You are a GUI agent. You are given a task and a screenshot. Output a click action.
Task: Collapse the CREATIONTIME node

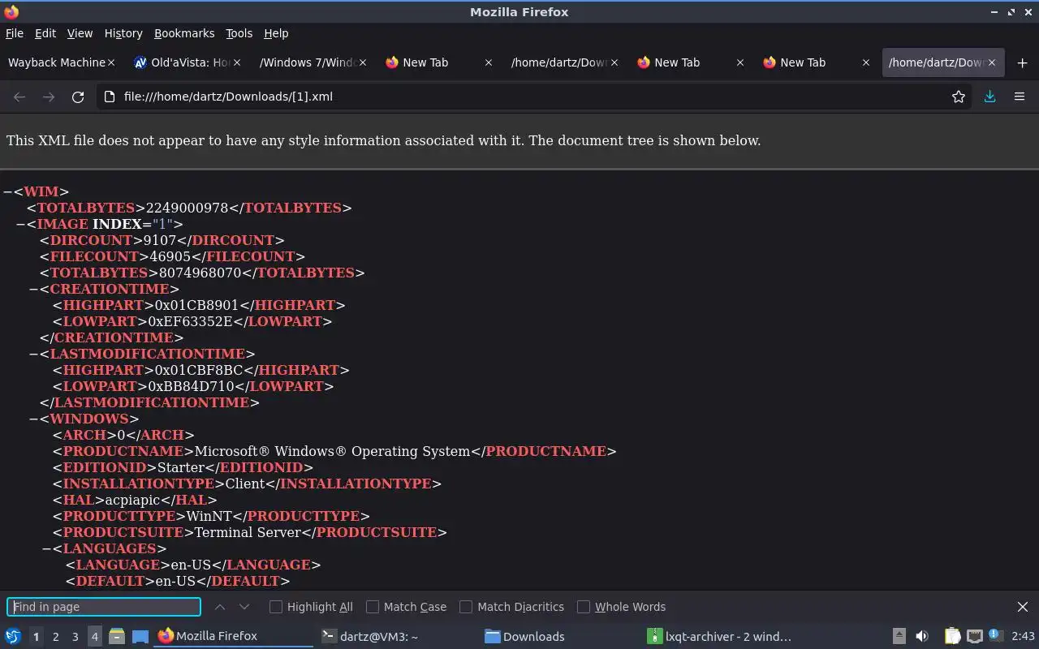point(33,289)
